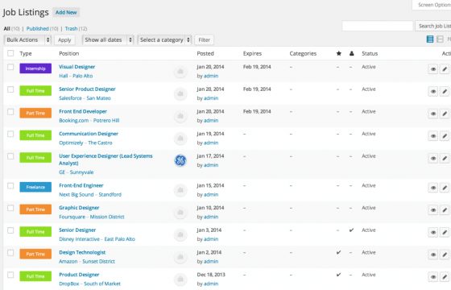Click the Apply button
Image resolution: width=451 pixels, height=290 pixels.
(x=64, y=40)
